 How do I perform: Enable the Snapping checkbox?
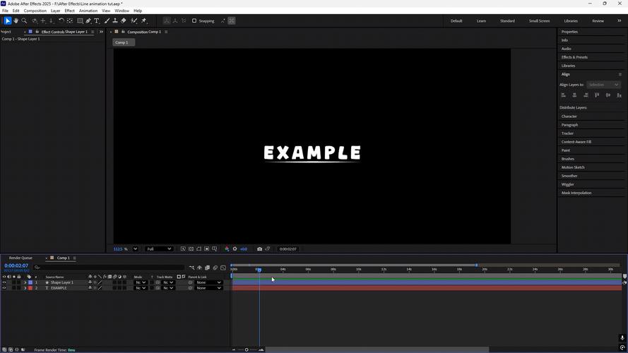194,21
